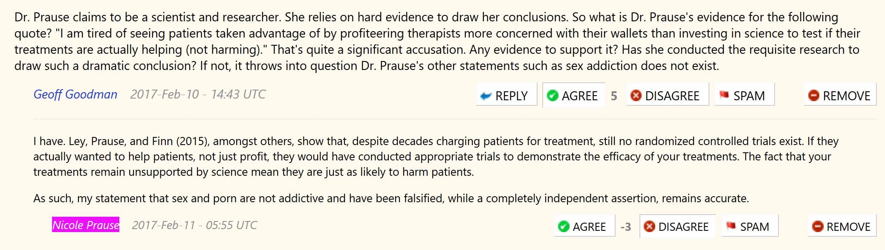This screenshot has width=885, height=250.
Task: Click red spam flag icon on Nicole Prause's comment
Action: (x=731, y=226)
